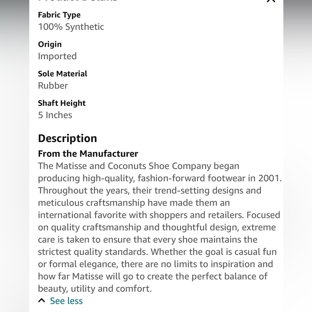
Task: Select the Origin heading
Action: pyautogui.click(x=50, y=44)
